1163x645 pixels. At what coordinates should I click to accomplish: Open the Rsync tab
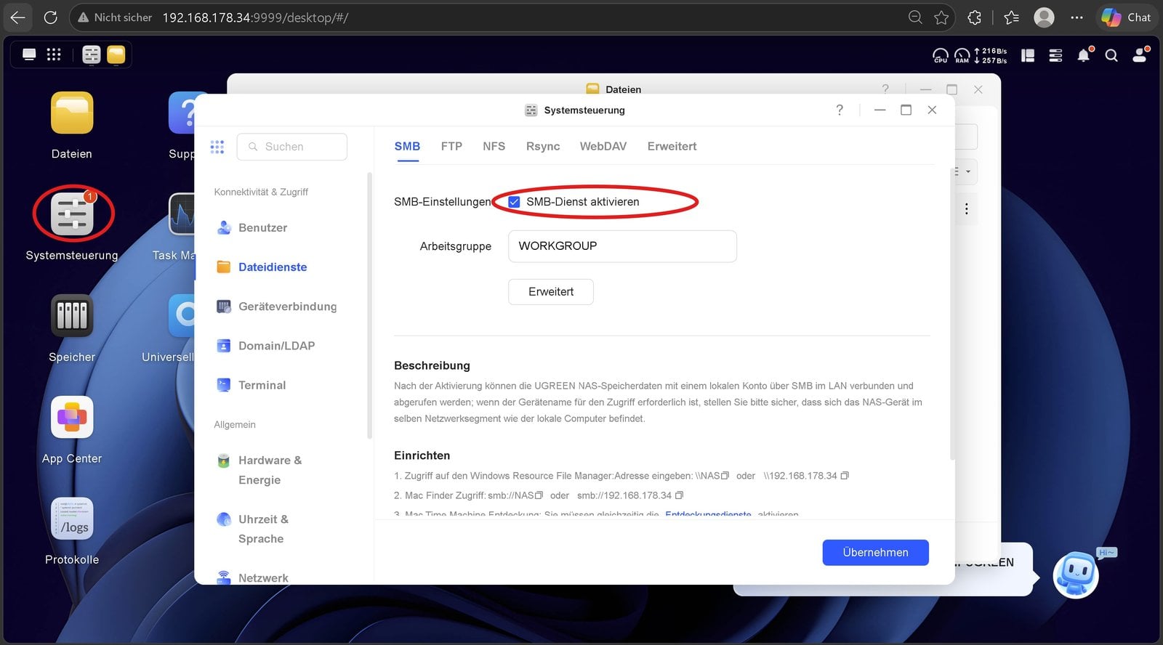click(543, 146)
